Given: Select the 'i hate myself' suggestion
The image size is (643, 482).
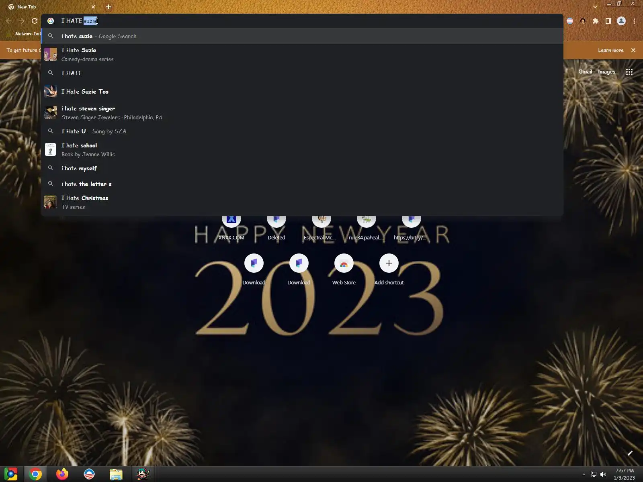Looking at the screenshot, I should pyautogui.click(x=302, y=168).
